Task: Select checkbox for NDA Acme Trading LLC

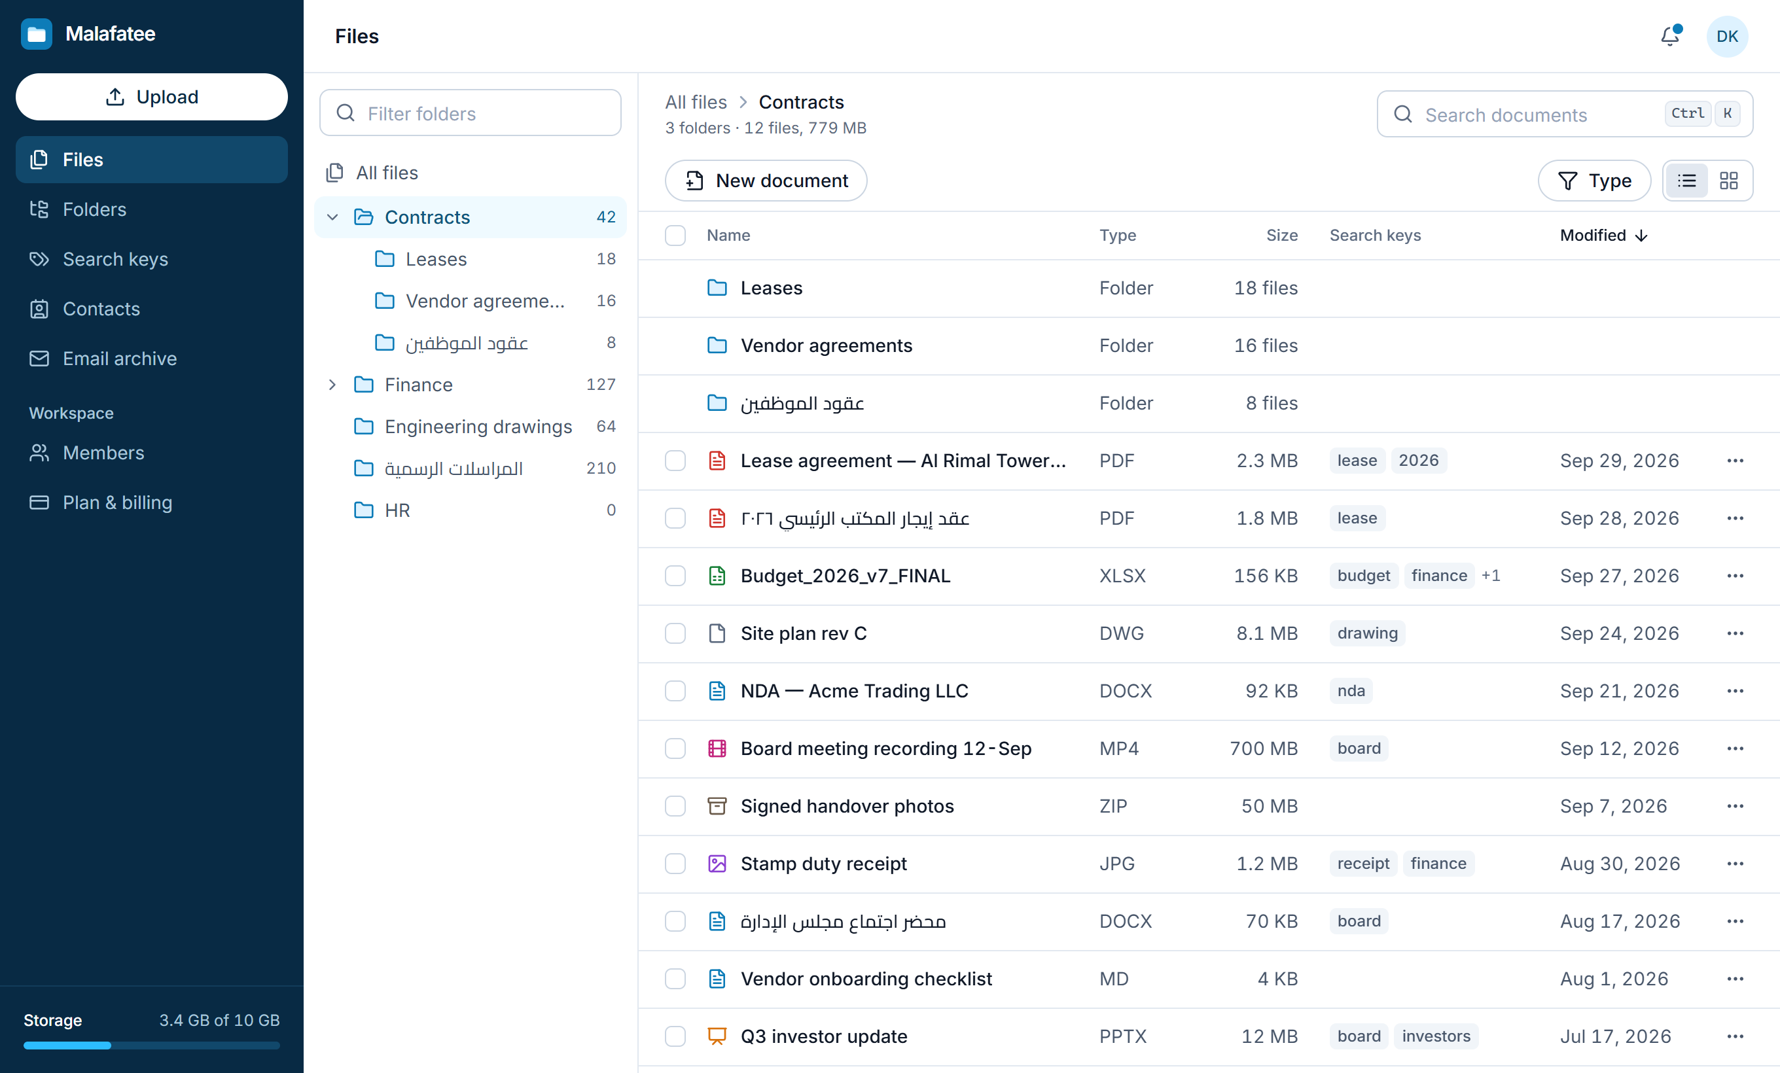Action: 675,691
